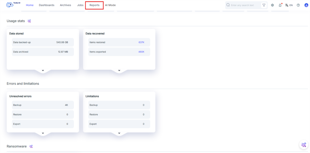
Task: Open the filter icon in search bar
Action: 264,5
